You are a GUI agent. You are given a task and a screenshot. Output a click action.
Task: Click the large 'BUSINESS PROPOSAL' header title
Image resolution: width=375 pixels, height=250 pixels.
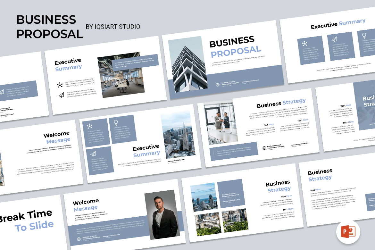coord(49,27)
